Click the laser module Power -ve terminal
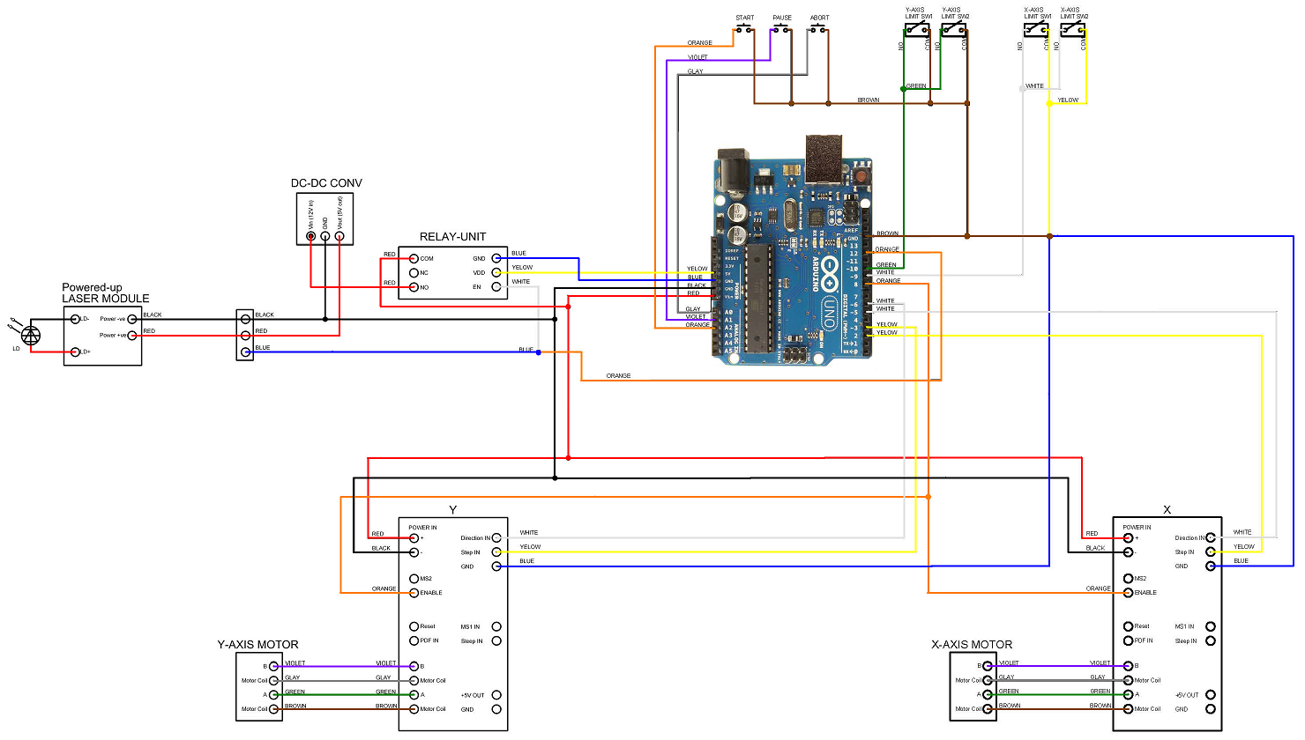 (132, 319)
